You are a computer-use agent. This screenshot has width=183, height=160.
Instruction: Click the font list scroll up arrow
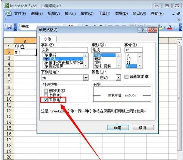point(85,56)
